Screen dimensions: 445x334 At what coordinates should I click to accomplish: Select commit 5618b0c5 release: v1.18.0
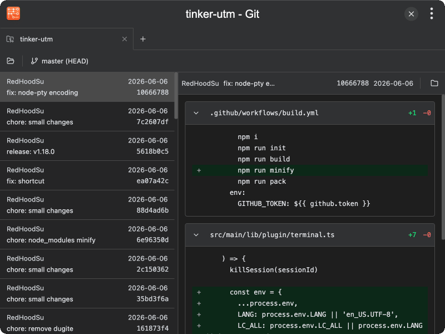pos(87,146)
